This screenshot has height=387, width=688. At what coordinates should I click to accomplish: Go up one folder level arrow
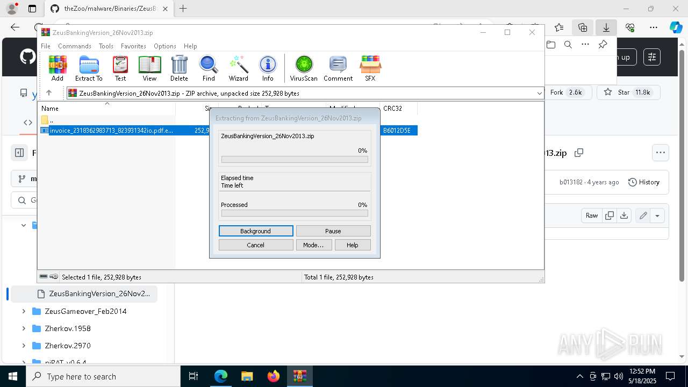click(x=49, y=93)
